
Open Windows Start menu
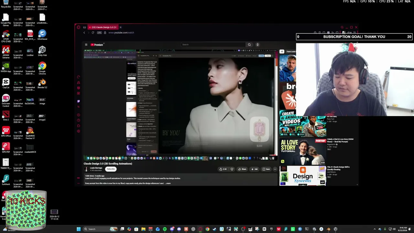pyautogui.click(x=79, y=229)
